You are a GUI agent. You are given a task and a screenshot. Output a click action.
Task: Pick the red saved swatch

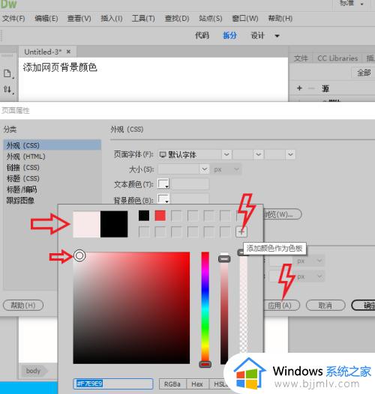click(x=160, y=216)
